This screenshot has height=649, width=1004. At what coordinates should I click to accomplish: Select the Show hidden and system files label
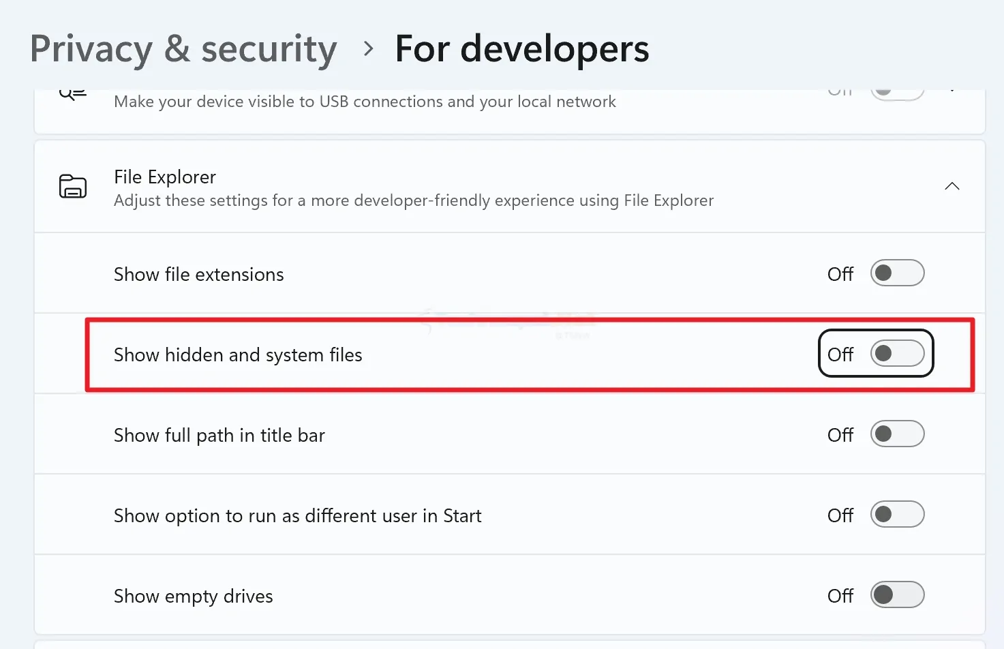pyautogui.click(x=238, y=355)
